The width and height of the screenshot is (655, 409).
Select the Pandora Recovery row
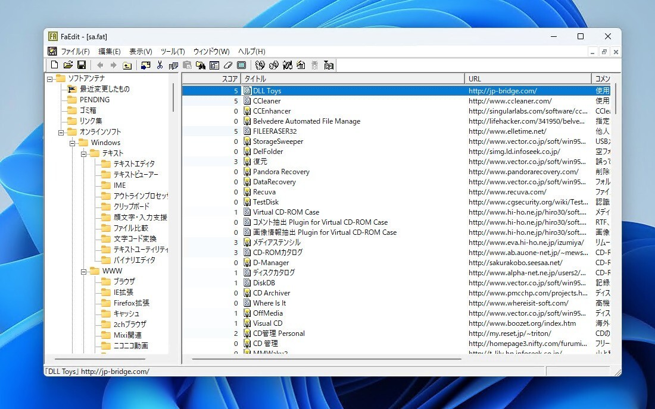[x=396, y=172]
